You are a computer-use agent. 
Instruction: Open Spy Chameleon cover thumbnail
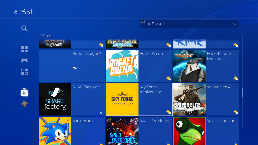[x=189, y=131]
